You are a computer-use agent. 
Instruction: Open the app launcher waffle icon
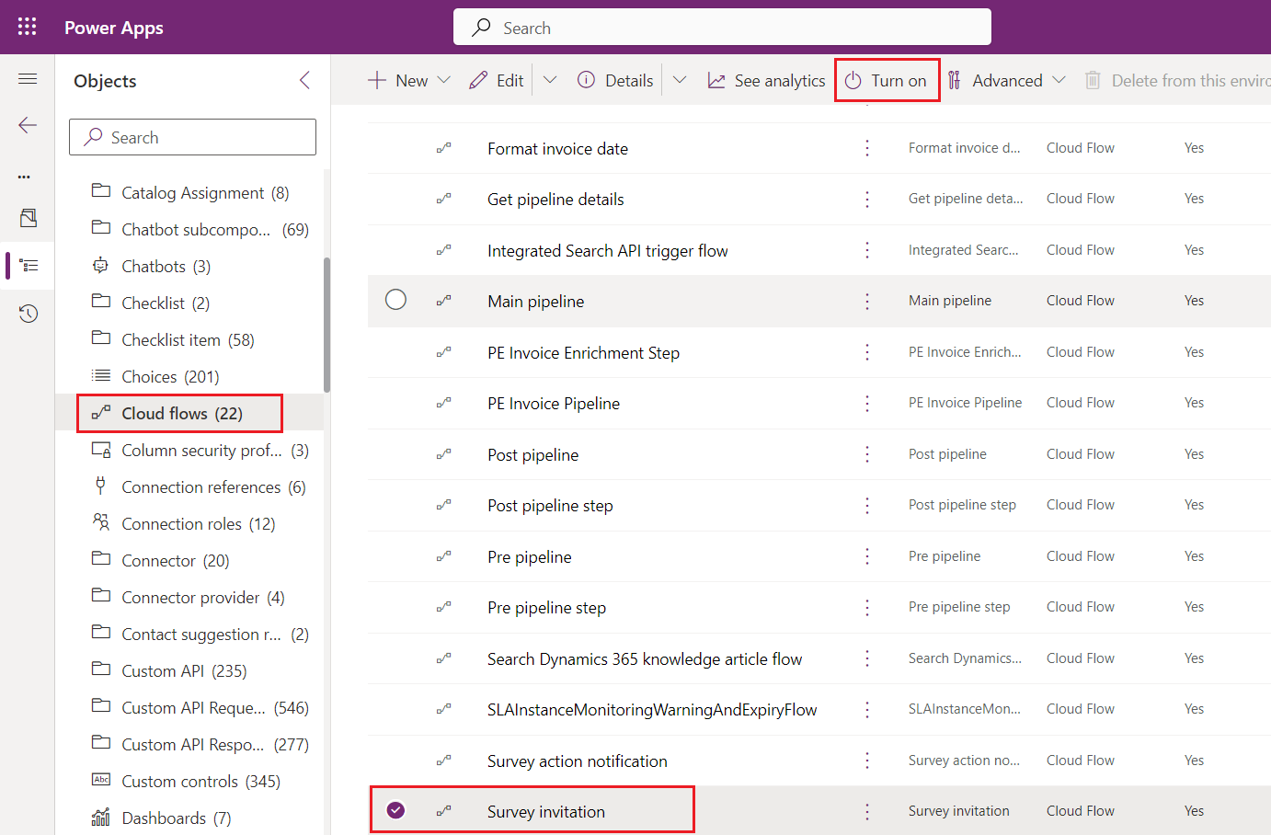(28, 27)
